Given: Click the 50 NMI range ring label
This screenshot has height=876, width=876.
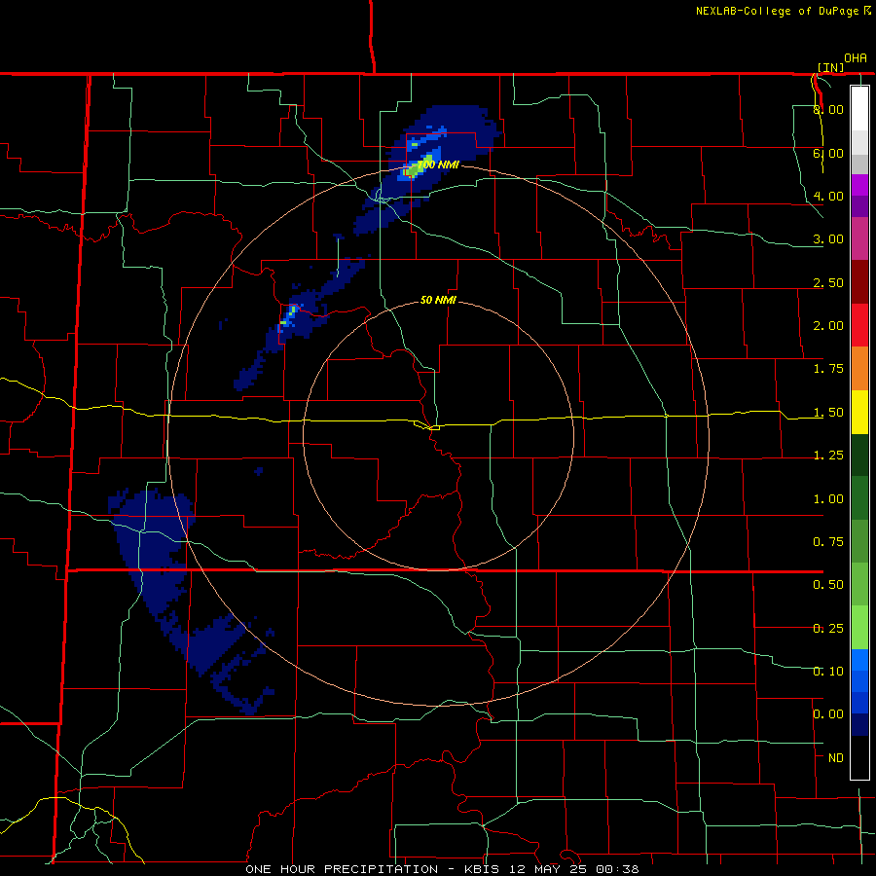Looking at the screenshot, I should point(438,300).
